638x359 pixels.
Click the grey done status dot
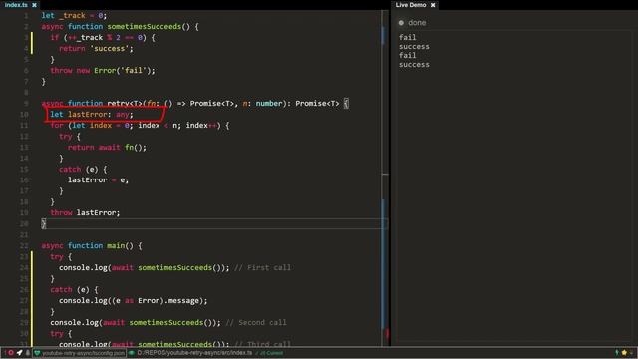[401, 23]
